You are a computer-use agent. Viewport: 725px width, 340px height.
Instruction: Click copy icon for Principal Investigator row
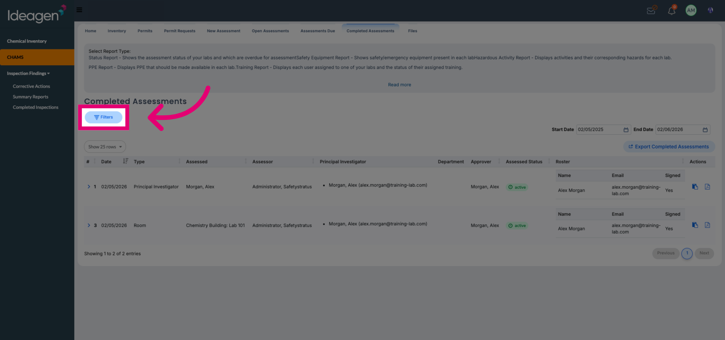pyautogui.click(x=695, y=187)
